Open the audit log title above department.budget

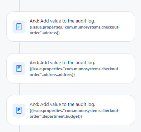[62, 104]
